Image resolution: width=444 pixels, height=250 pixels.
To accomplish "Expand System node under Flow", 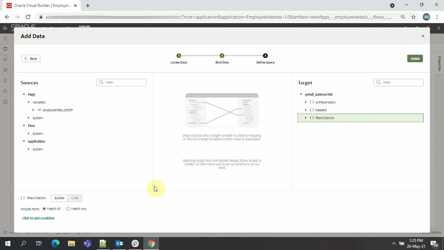I will [29, 133].
